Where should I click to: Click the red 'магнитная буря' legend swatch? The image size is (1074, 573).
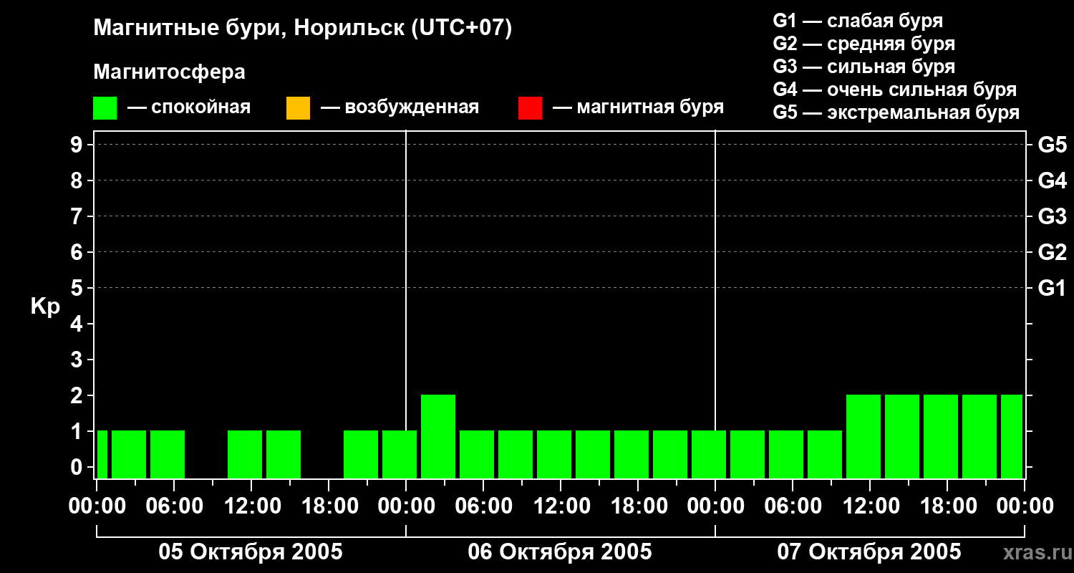(530, 107)
